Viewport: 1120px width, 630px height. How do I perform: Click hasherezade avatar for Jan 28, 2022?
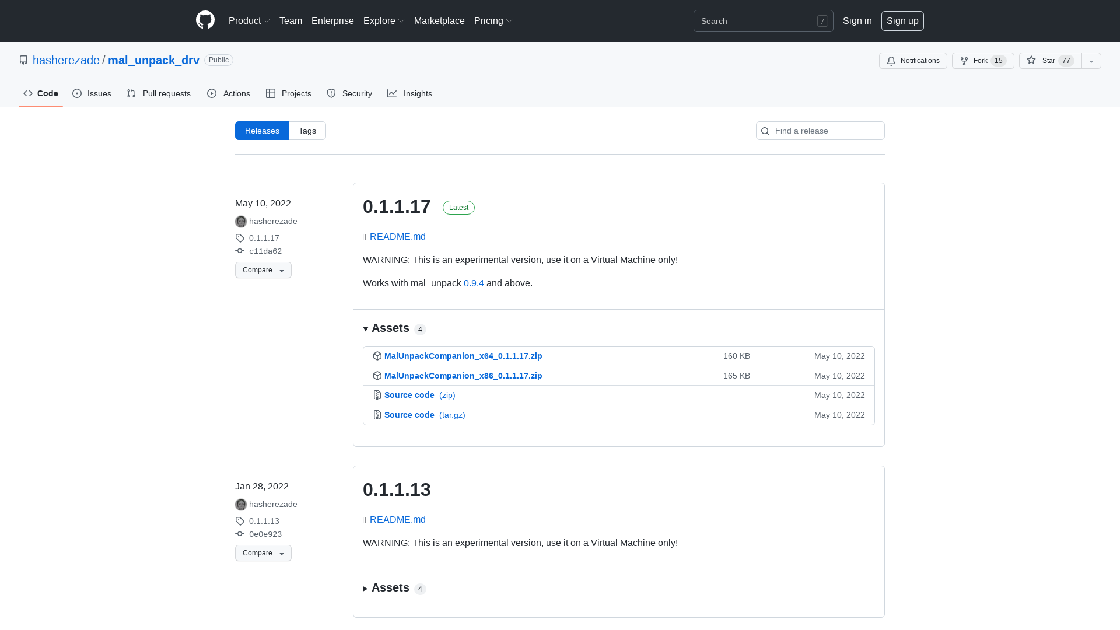click(x=241, y=505)
